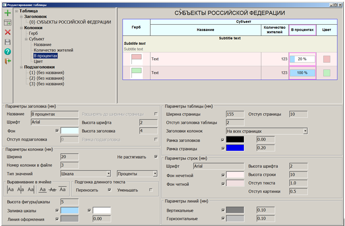Click the exit door icon
This screenshot has height=226, width=345.
7,61
